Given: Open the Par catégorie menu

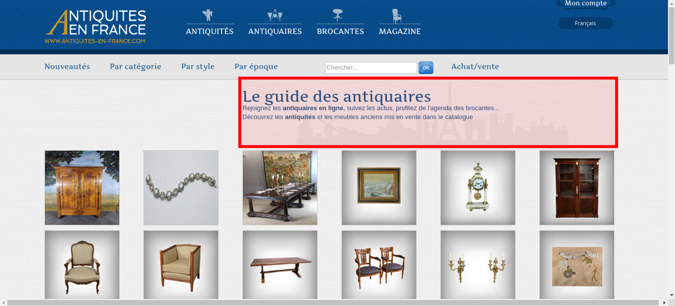Looking at the screenshot, I should pos(135,67).
